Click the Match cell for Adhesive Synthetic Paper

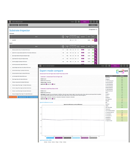click(89, 50)
